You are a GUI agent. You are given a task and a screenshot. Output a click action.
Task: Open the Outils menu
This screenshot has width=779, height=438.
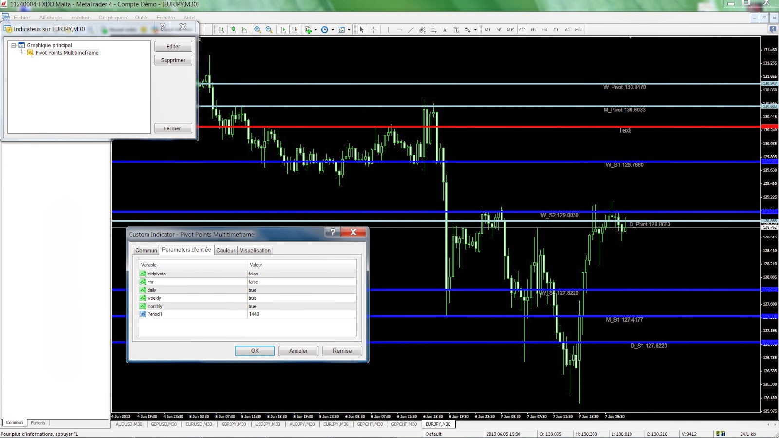pos(142,18)
